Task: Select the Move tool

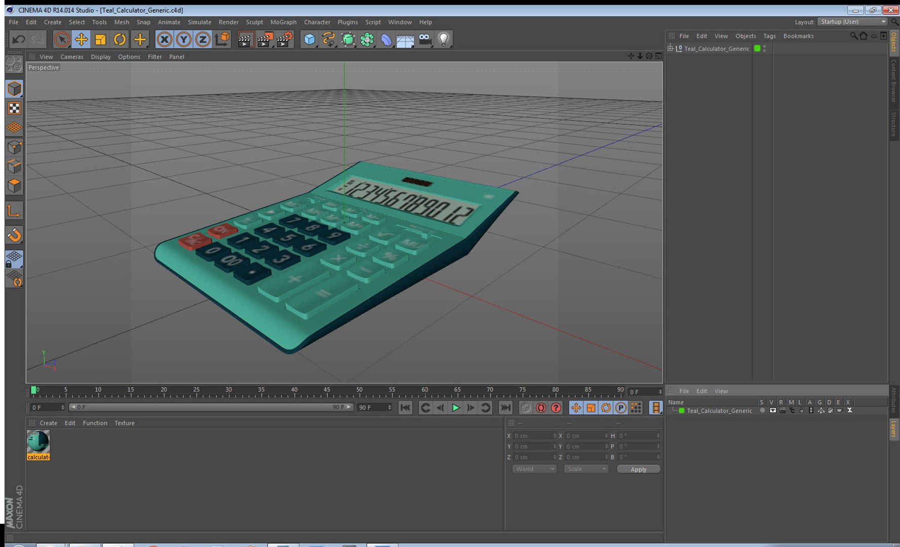Action: tap(81, 40)
